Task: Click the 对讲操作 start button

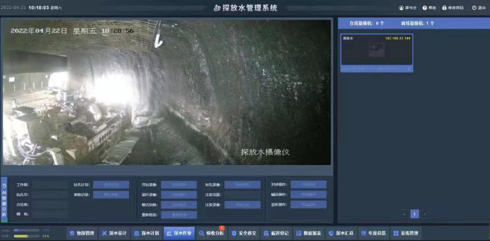Action: [x=308, y=185]
